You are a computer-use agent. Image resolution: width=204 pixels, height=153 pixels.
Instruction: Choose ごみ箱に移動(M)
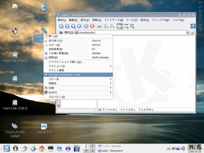pos(78,53)
